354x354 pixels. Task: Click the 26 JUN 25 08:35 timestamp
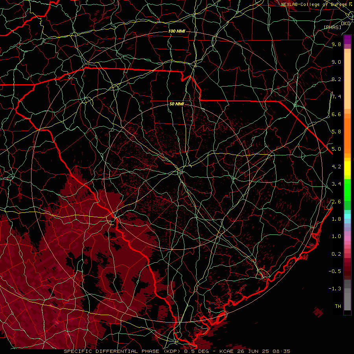[264, 351]
